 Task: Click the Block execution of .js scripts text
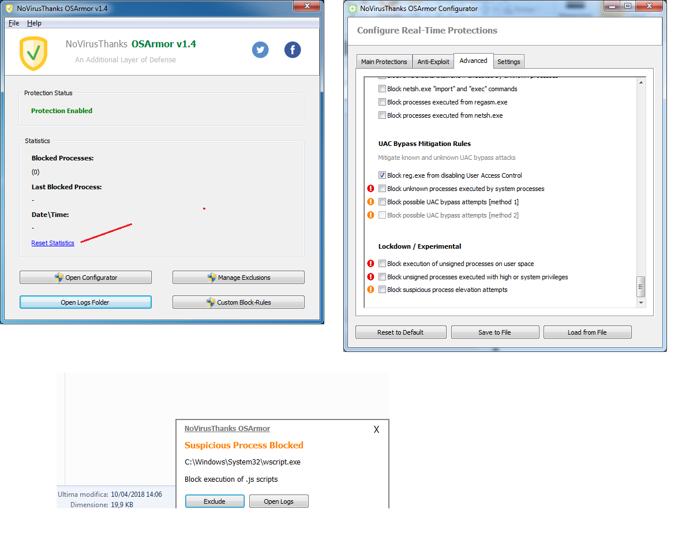tap(231, 479)
